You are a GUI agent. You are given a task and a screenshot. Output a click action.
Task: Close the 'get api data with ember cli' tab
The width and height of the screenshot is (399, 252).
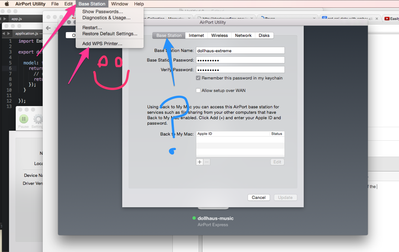(377, 19)
